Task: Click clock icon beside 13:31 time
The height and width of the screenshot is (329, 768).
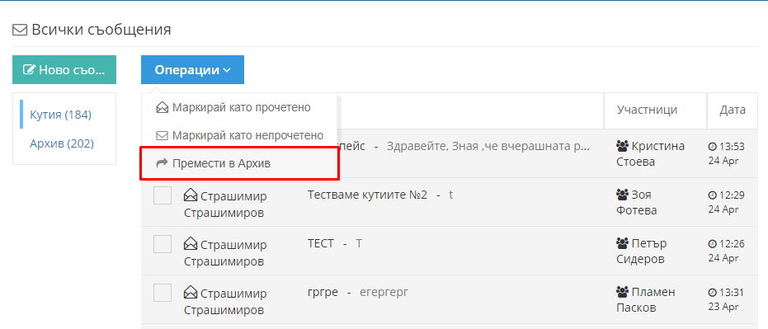Action: click(712, 293)
